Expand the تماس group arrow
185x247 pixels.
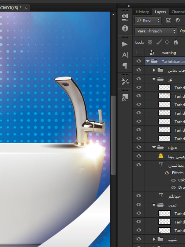coord(154,70)
